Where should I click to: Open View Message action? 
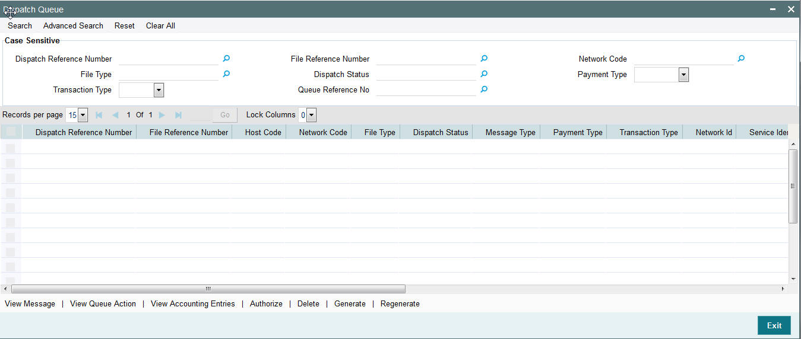click(30, 303)
